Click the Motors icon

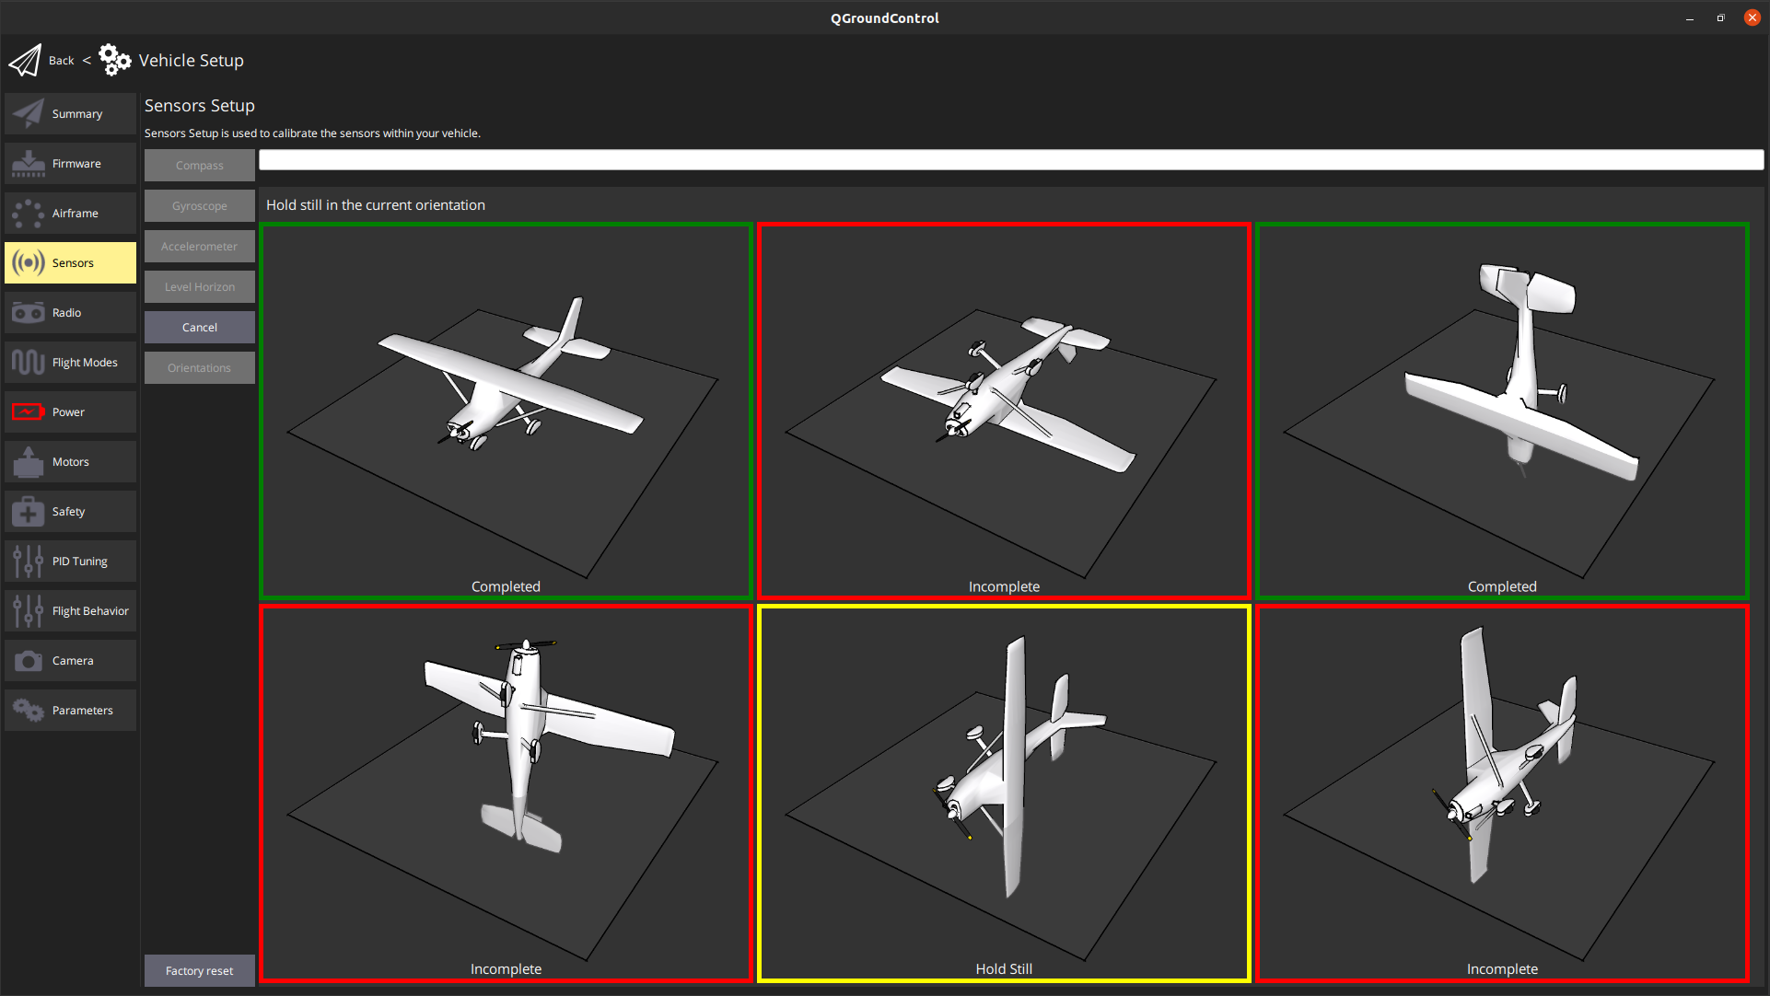[29, 461]
